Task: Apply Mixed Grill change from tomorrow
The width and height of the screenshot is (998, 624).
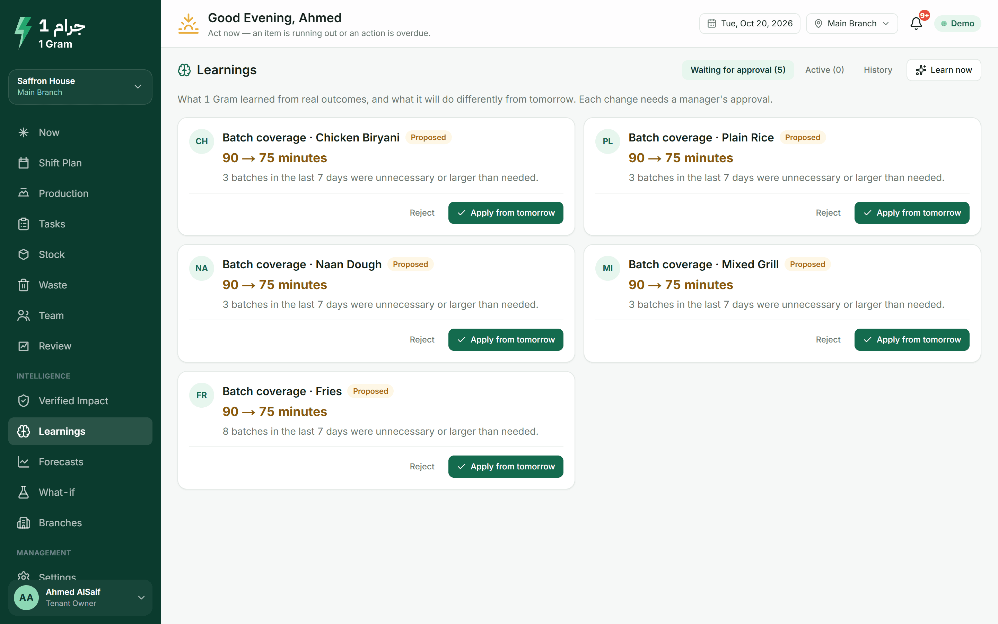Action: 912,340
